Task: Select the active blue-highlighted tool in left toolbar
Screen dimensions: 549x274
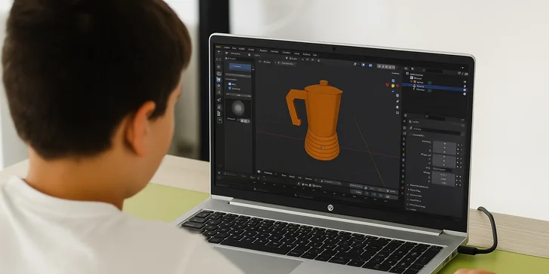Action: click(x=219, y=80)
